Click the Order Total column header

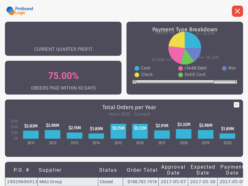(x=142, y=170)
